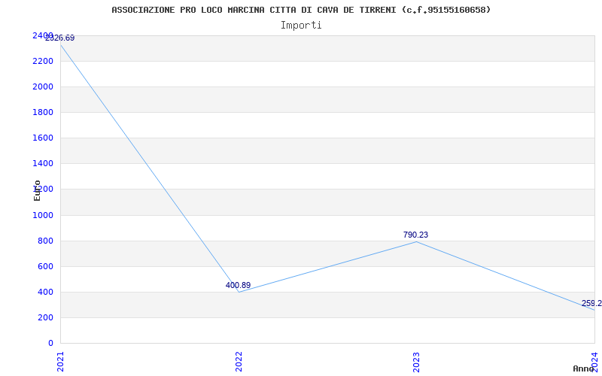This screenshot has width=602, height=376.
Task: Select the 2022 x-axis year label
Action: point(239,362)
